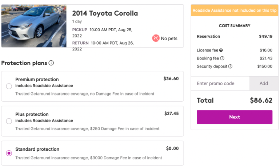Click the Reservation $49.19 line
Screen dimensions: 280x167
(235, 37)
